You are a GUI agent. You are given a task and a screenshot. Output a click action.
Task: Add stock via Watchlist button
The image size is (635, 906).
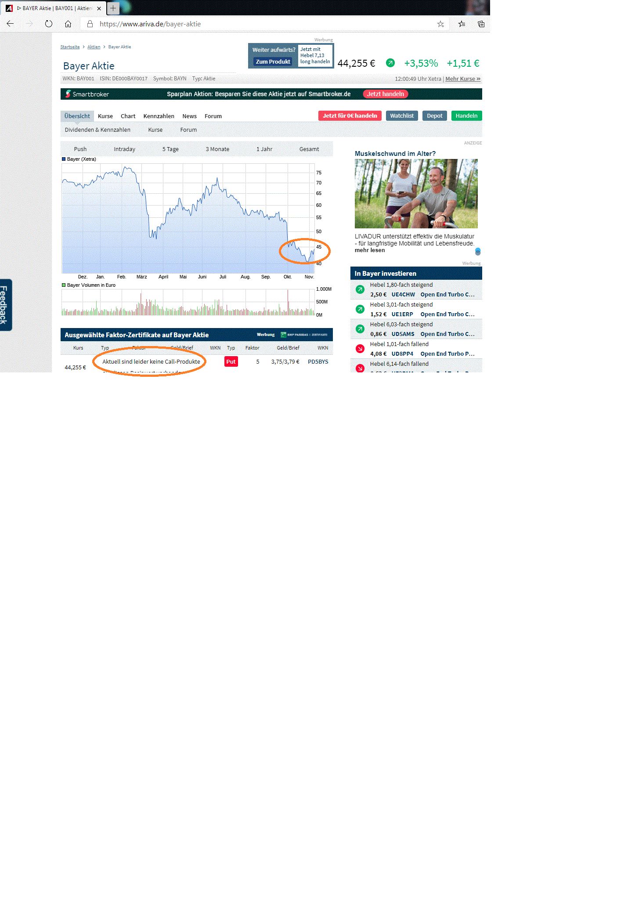402,116
